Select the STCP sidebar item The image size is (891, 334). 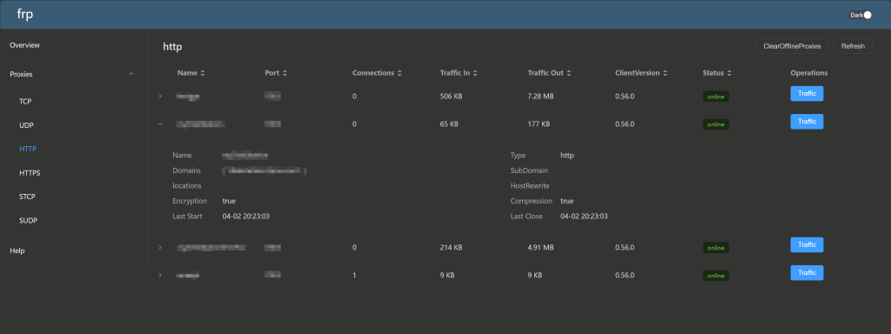pos(28,197)
